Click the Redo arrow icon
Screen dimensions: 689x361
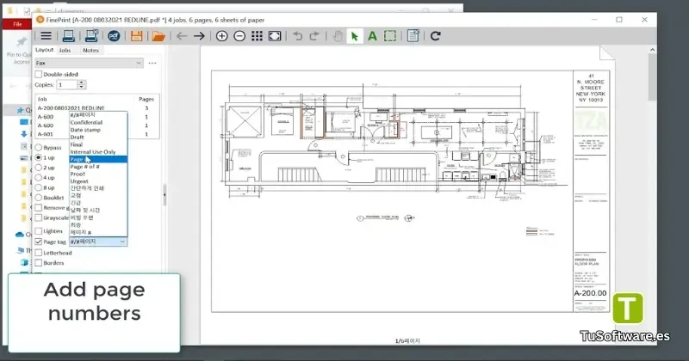coord(314,36)
